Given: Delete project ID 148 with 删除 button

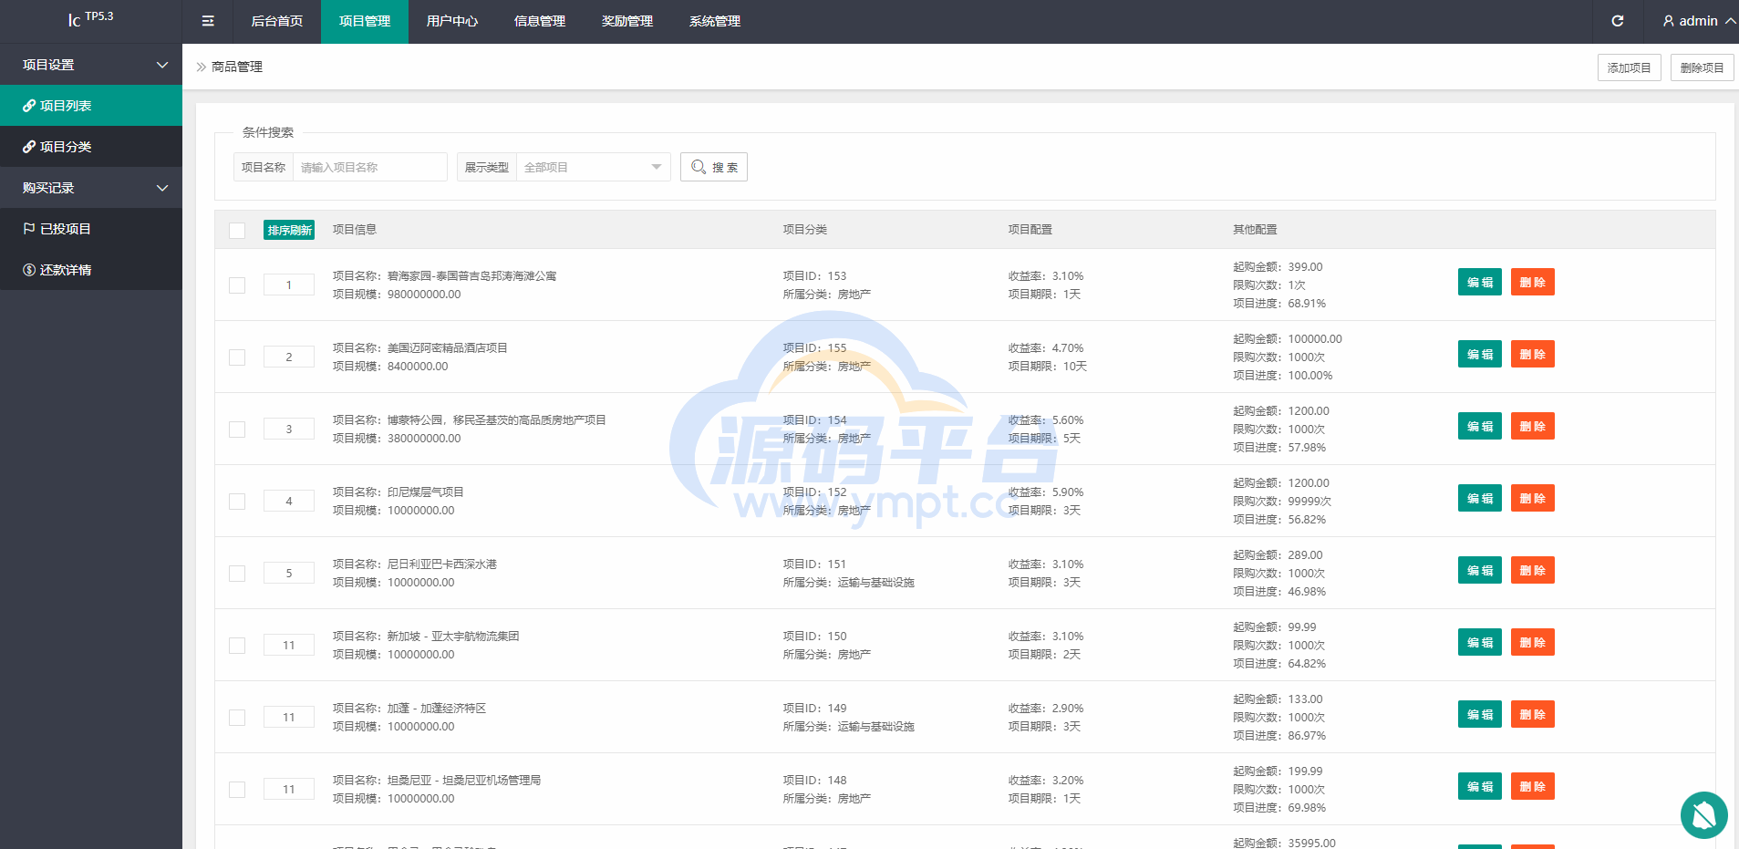Looking at the screenshot, I should click(1532, 786).
